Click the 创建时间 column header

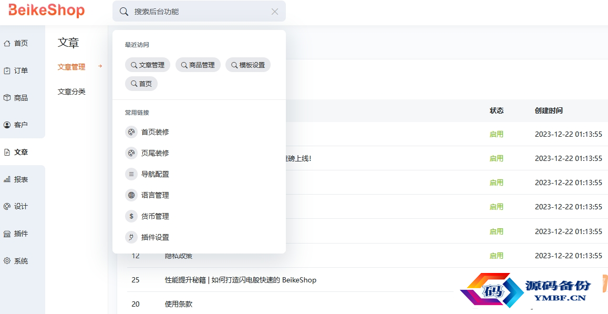pos(549,110)
